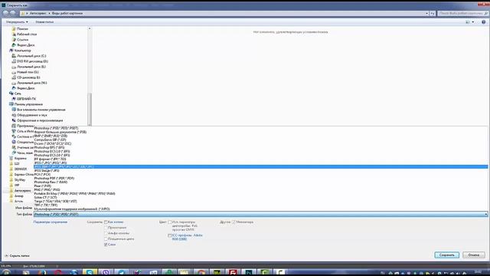Click the Компьютер icon in folder tree
490x276 pixels.
pos(11,51)
